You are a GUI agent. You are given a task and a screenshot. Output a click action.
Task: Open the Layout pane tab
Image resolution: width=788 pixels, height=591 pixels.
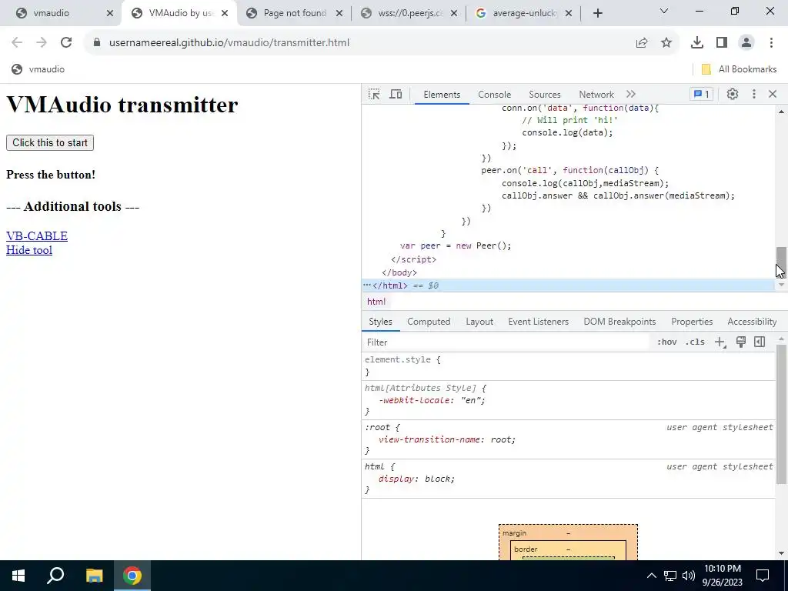(x=479, y=322)
